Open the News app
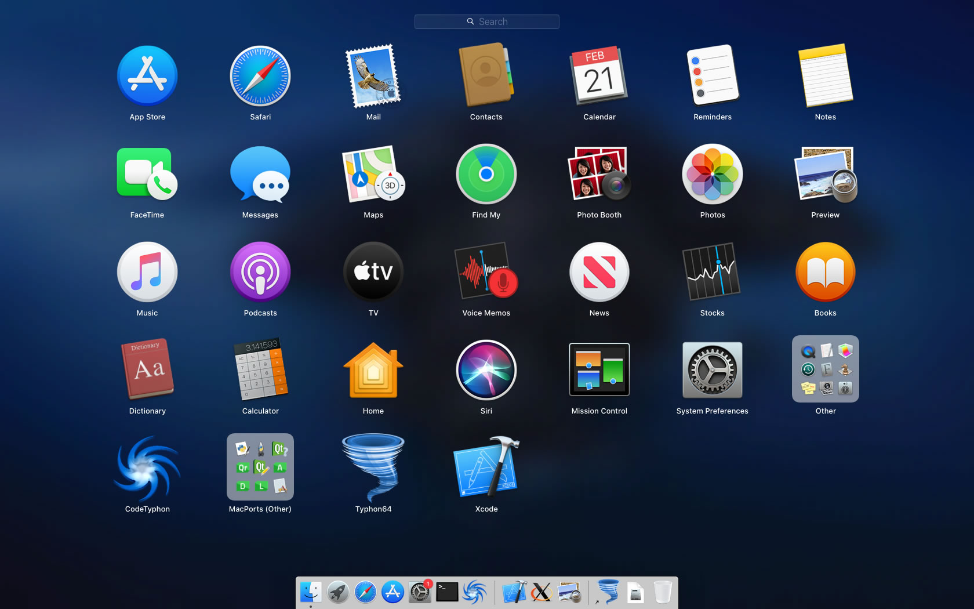 pyautogui.click(x=599, y=272)
